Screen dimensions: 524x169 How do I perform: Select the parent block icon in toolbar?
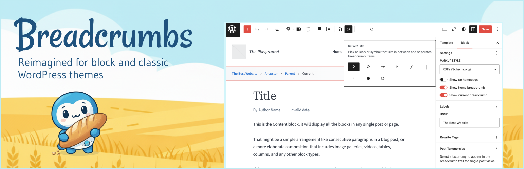288,29
